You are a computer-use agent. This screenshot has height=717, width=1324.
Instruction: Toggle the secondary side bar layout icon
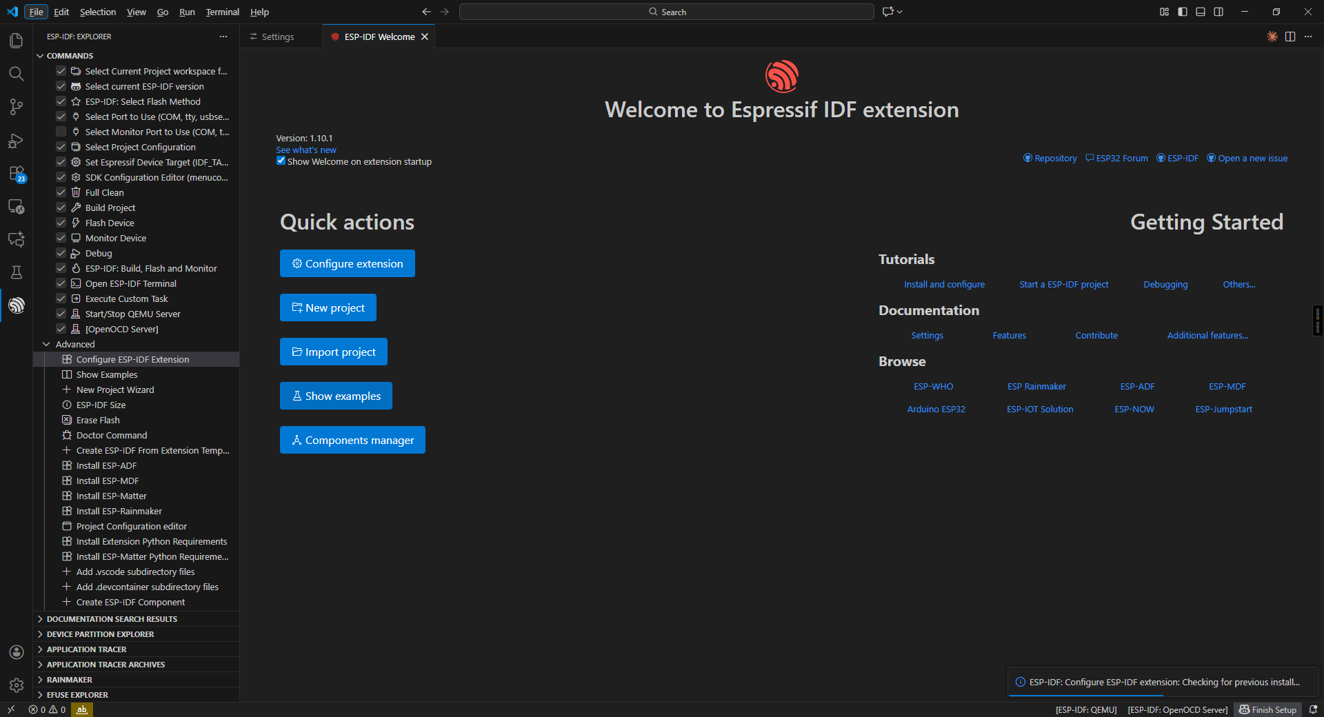1218,12
